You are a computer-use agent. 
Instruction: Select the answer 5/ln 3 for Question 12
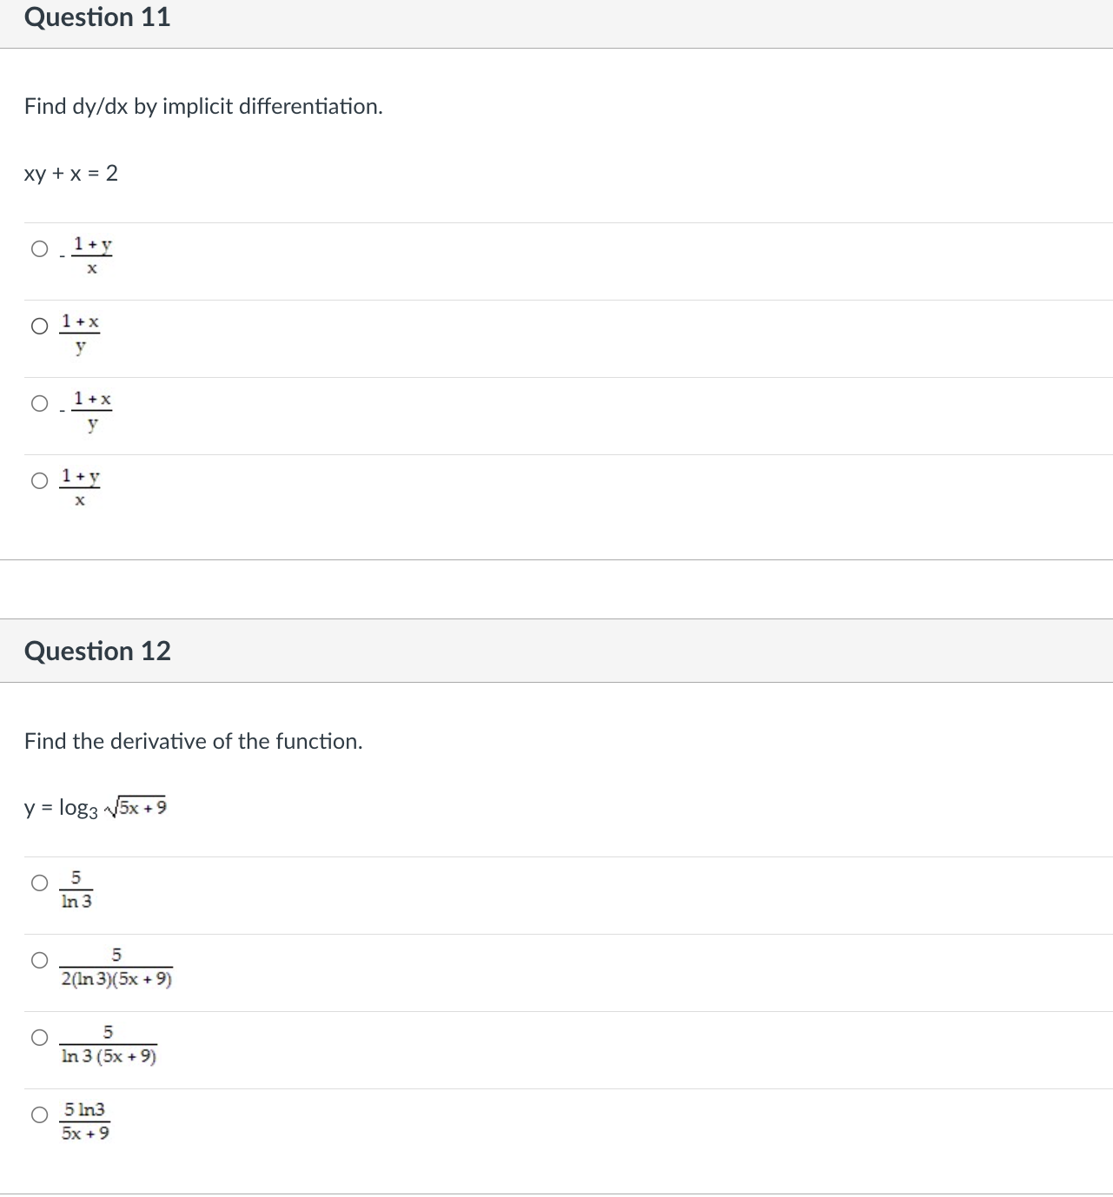[39, 883]
